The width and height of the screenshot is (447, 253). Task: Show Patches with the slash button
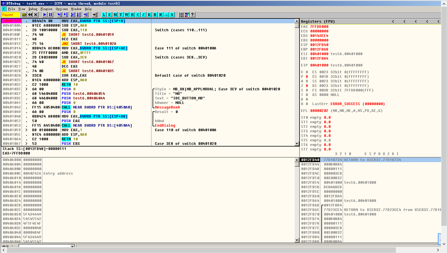coord(144,15)
